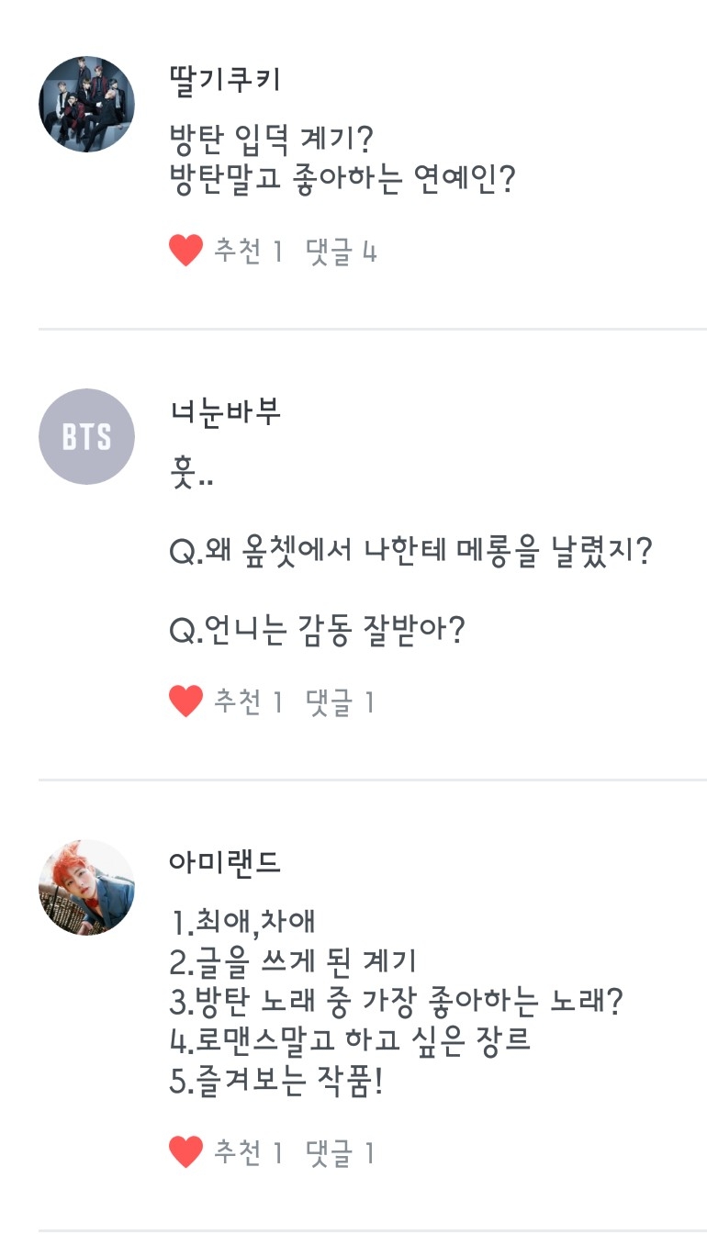Tap the username 너눈바부

pyautogui.click(x=225, y=411)
